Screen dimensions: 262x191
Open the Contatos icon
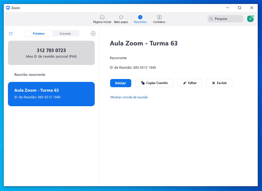pyautogui.click(x=159, y=17)
